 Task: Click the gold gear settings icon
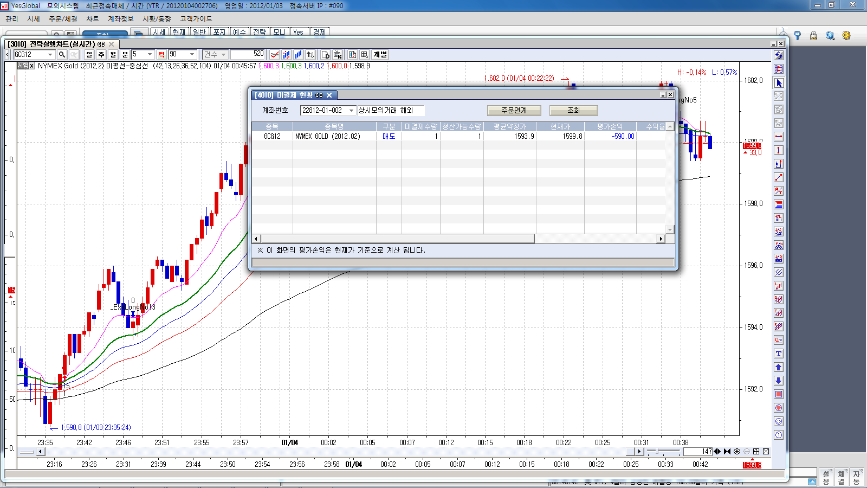846,36
